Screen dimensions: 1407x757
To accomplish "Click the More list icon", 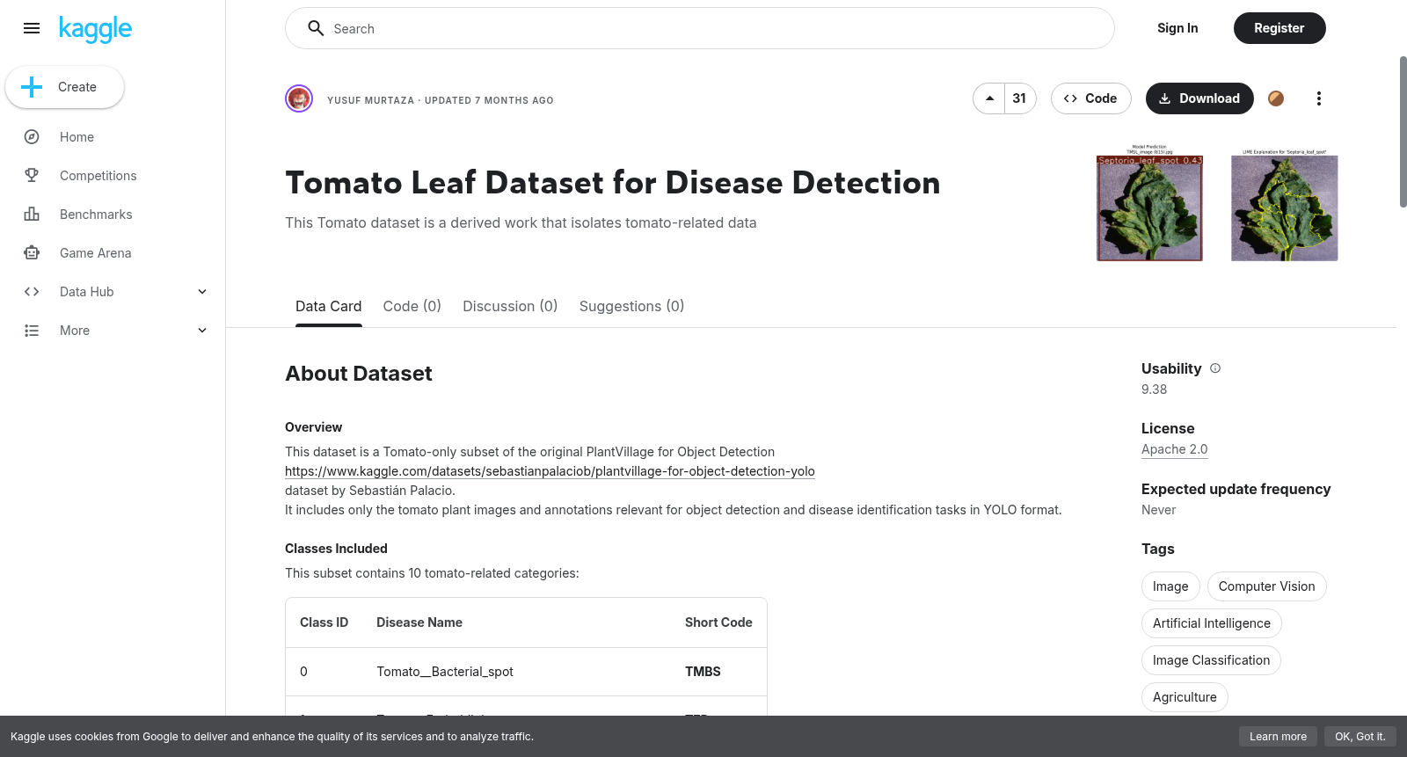I will [x=32, y=331].
